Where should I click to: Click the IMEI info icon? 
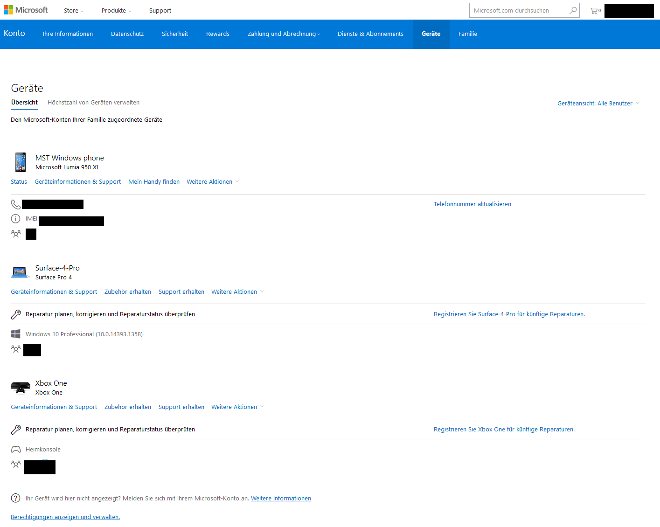point(15,219)
